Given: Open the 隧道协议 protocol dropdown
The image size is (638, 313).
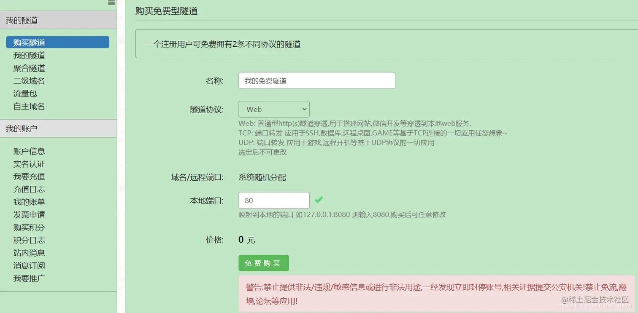Looking at the screenshot, I should [274, 109].
